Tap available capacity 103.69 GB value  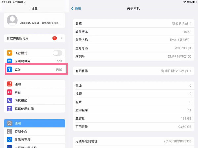tap(184, 127)
